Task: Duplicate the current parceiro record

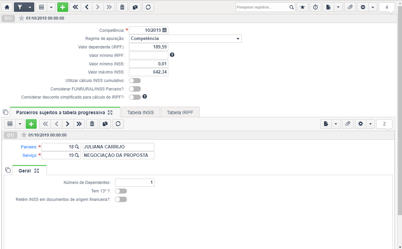Action: pos(105,124)
